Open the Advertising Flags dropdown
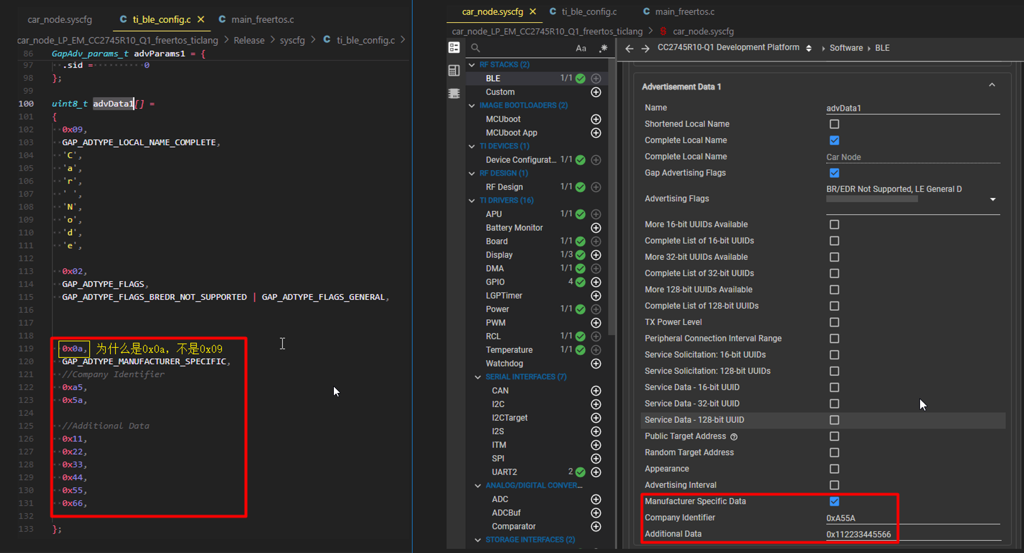1024x553 pixels. pyautogui.click(x=992, y=199)
